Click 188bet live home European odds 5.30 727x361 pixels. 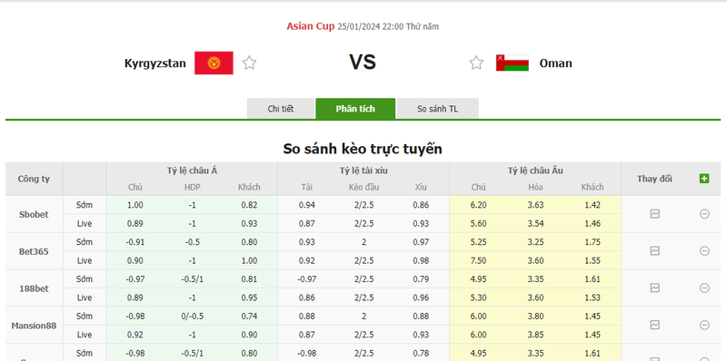pos(478,298)
